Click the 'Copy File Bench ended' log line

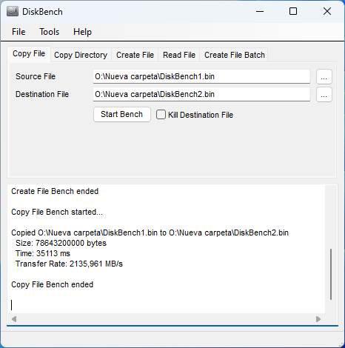pos(53,284)
